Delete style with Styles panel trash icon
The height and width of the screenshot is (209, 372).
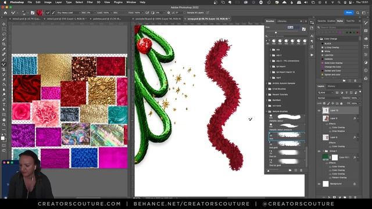click(355, 81)
